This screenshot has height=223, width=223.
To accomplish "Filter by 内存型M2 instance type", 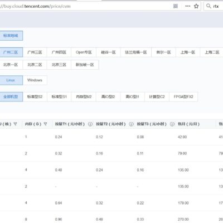I will coord(84,96).
